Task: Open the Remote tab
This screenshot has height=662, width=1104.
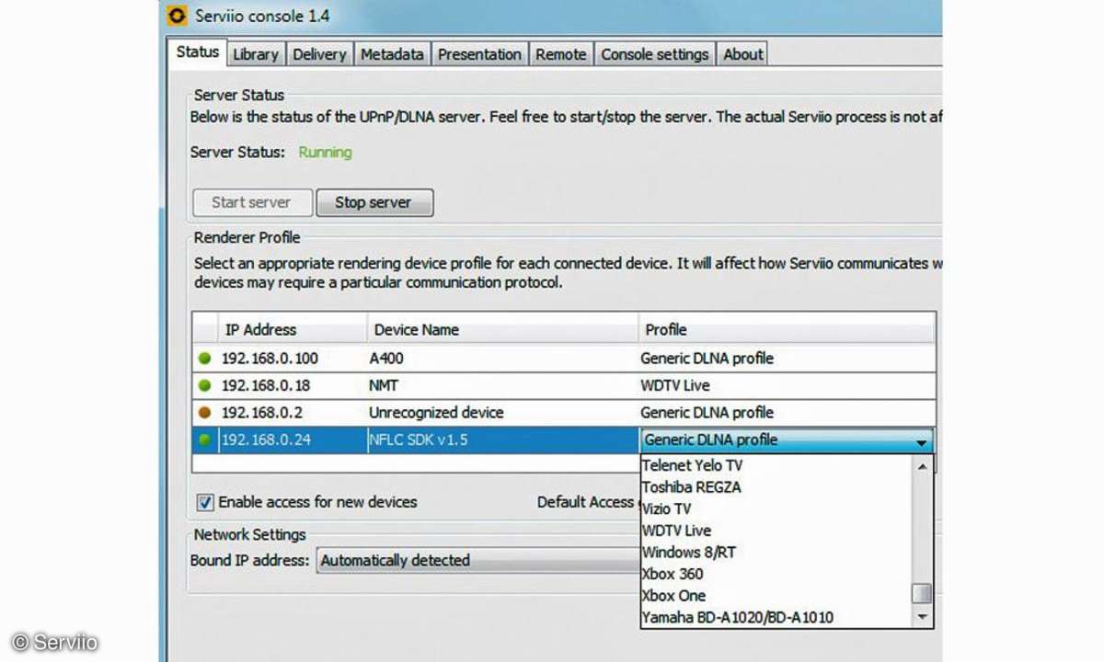Action: click(x=561, y=54)
